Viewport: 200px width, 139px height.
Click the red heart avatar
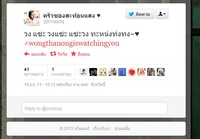click(x=132, y=72)
